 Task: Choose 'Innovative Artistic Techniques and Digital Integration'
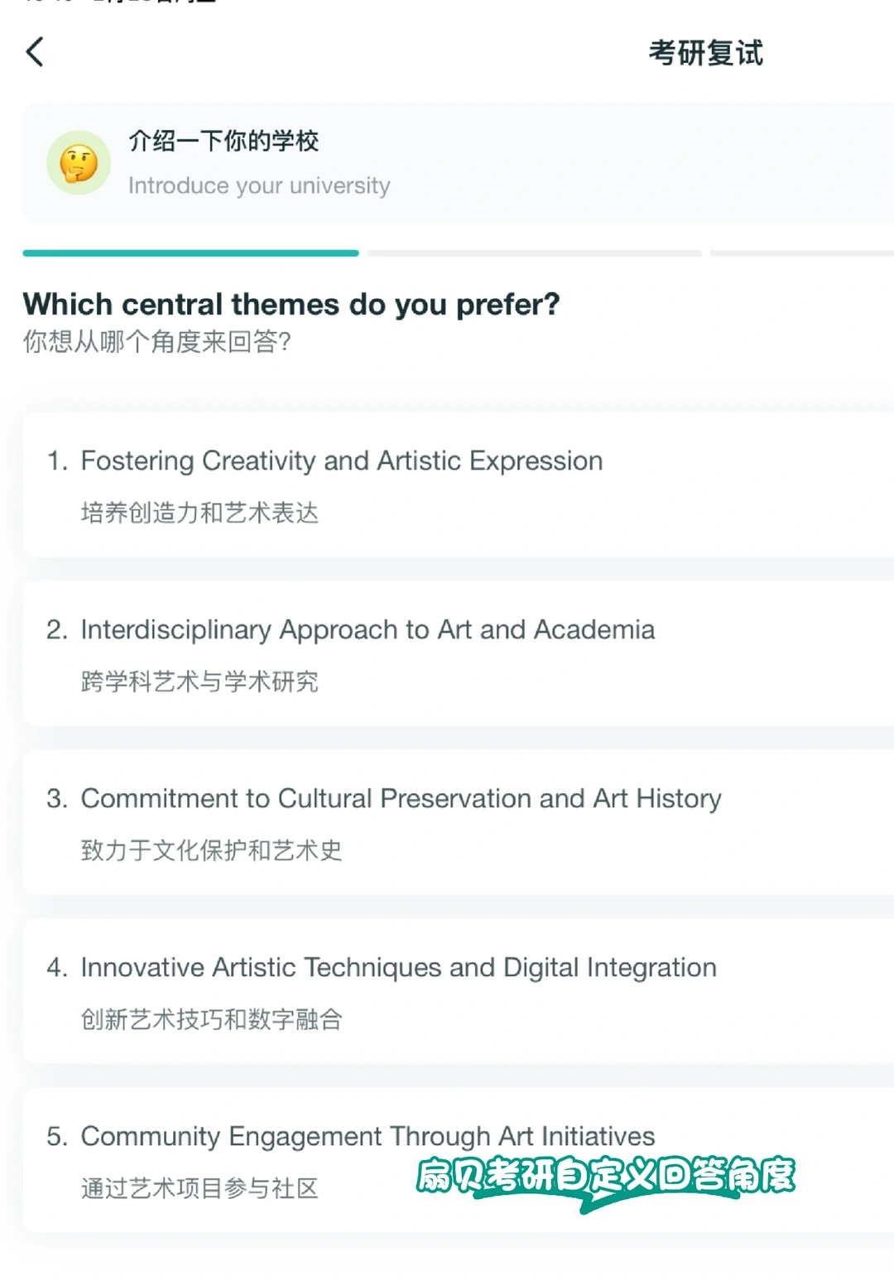(x=398, y=967)
